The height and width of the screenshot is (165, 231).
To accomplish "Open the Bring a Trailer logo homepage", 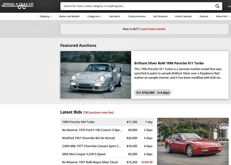I will (17, 6).
